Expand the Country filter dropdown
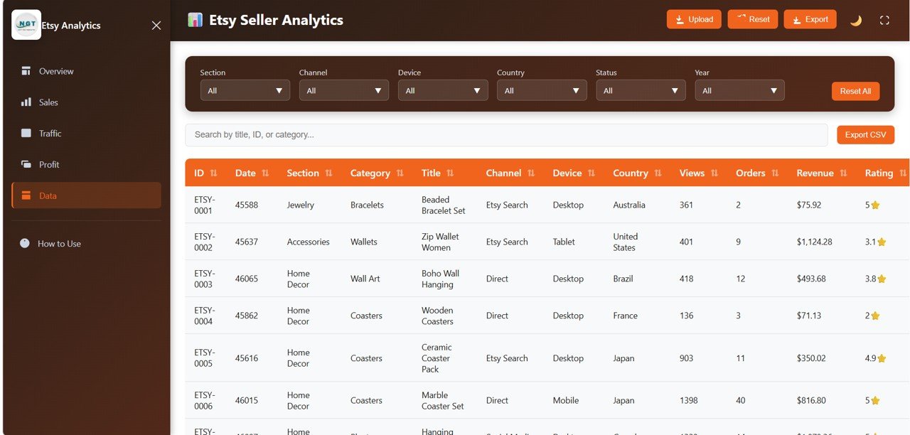 tap(541, 90)
